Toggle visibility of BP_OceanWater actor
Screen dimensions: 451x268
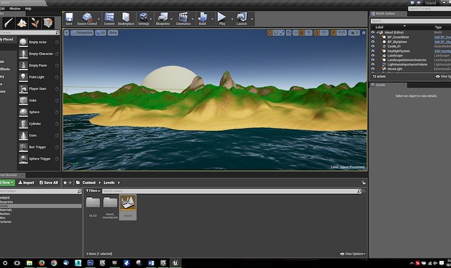(373, 37)
